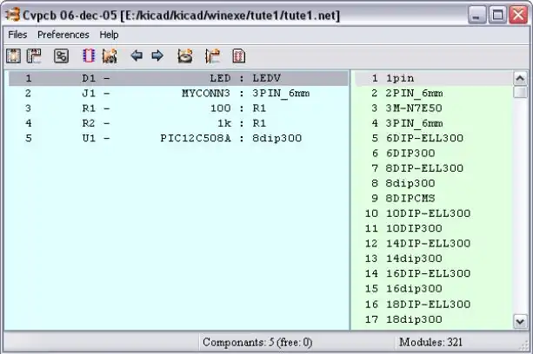Click the delete all associations icon
Image resolution: width=533 pixels, height=354 pixels.
(x=184, y=56)
